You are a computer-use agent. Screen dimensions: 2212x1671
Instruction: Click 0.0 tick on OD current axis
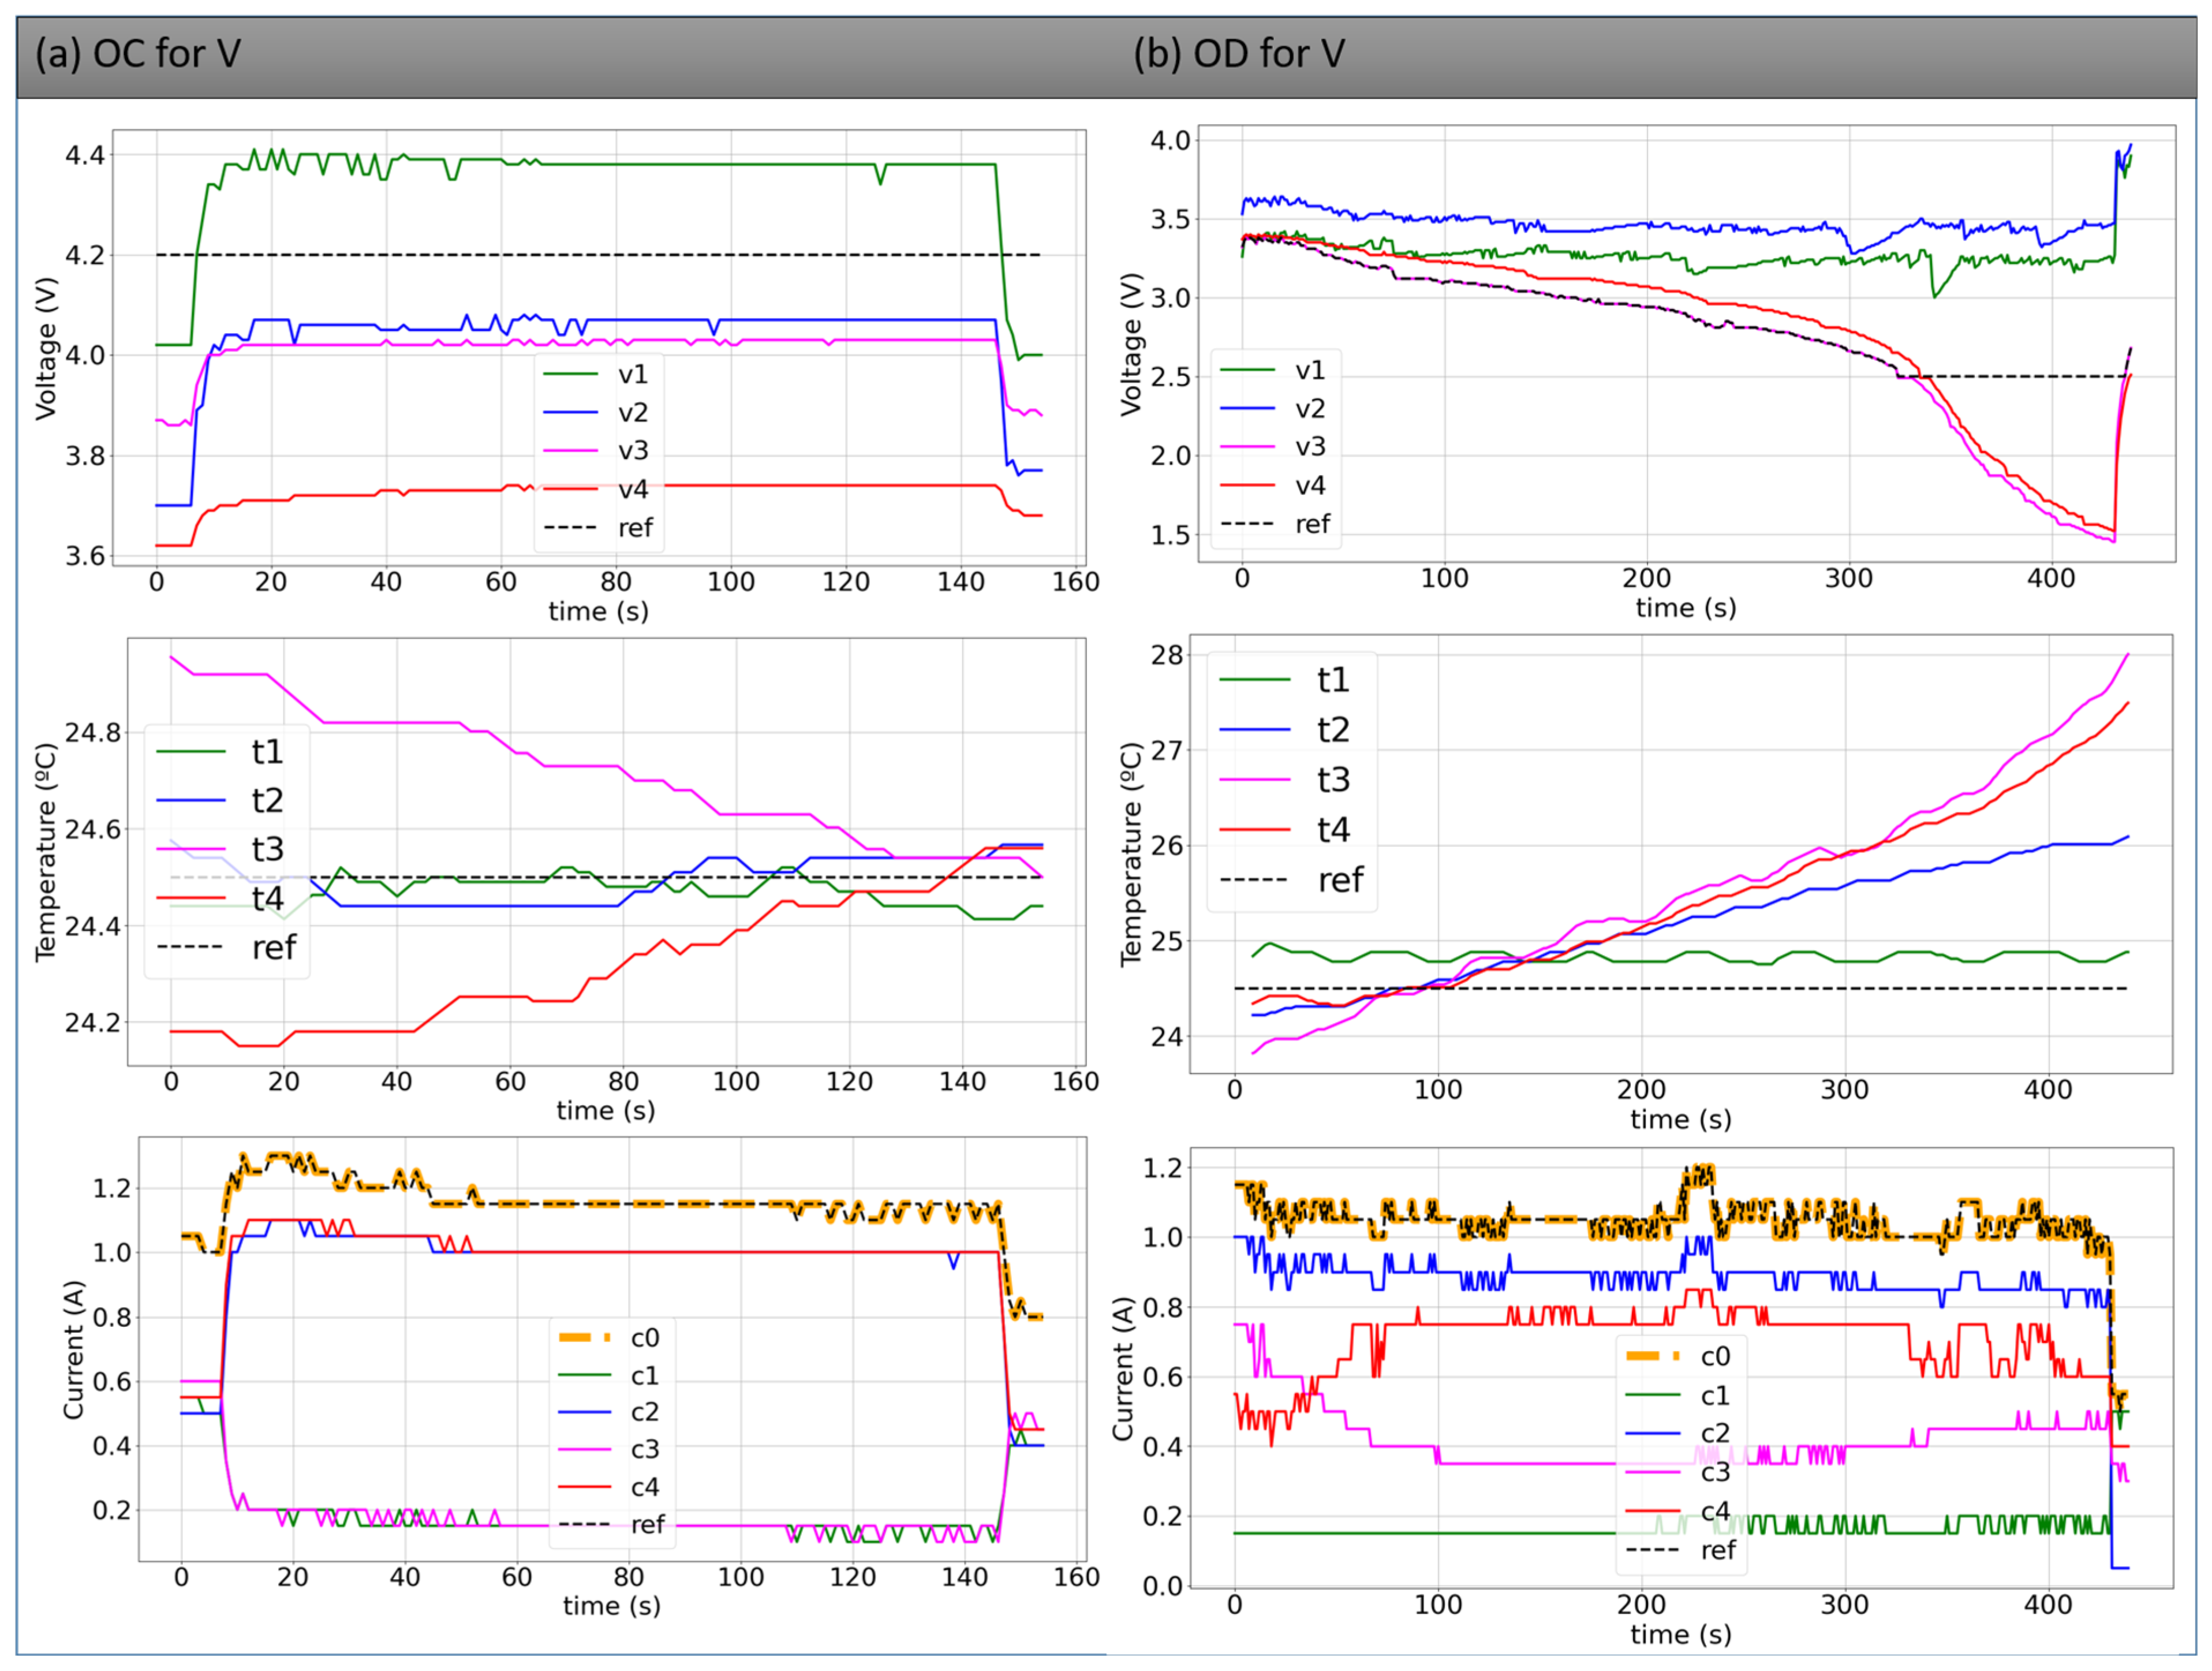1163,1586
